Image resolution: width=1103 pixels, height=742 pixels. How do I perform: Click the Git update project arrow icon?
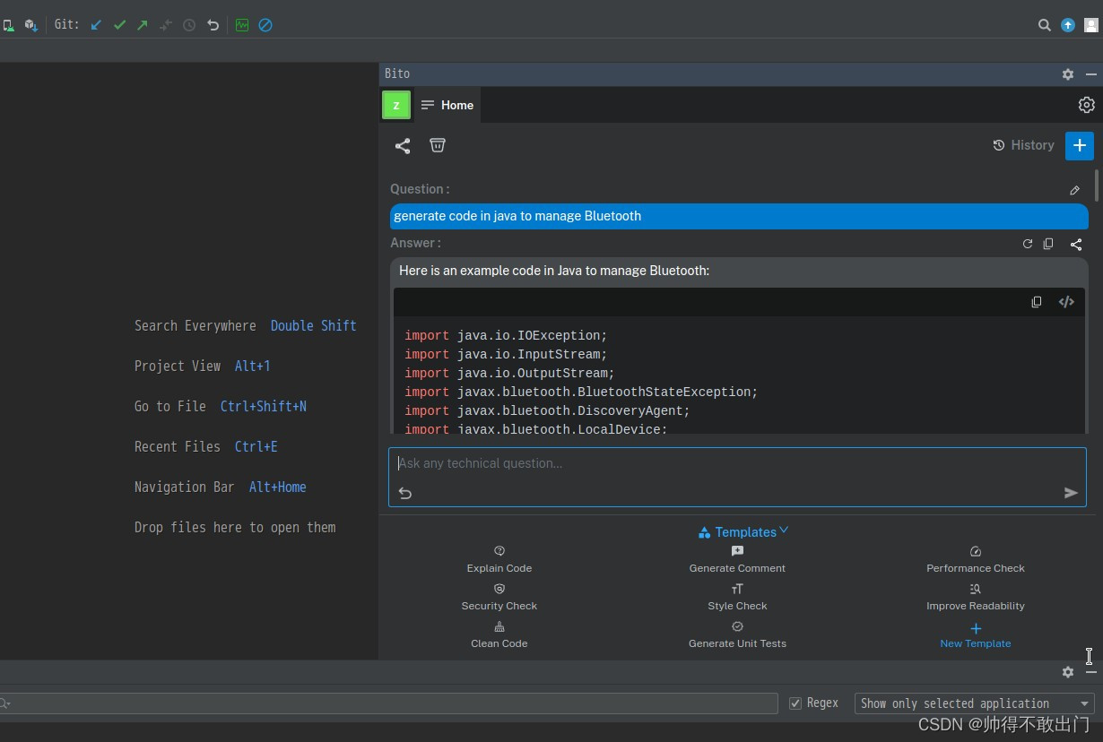[x=97, y=25]
